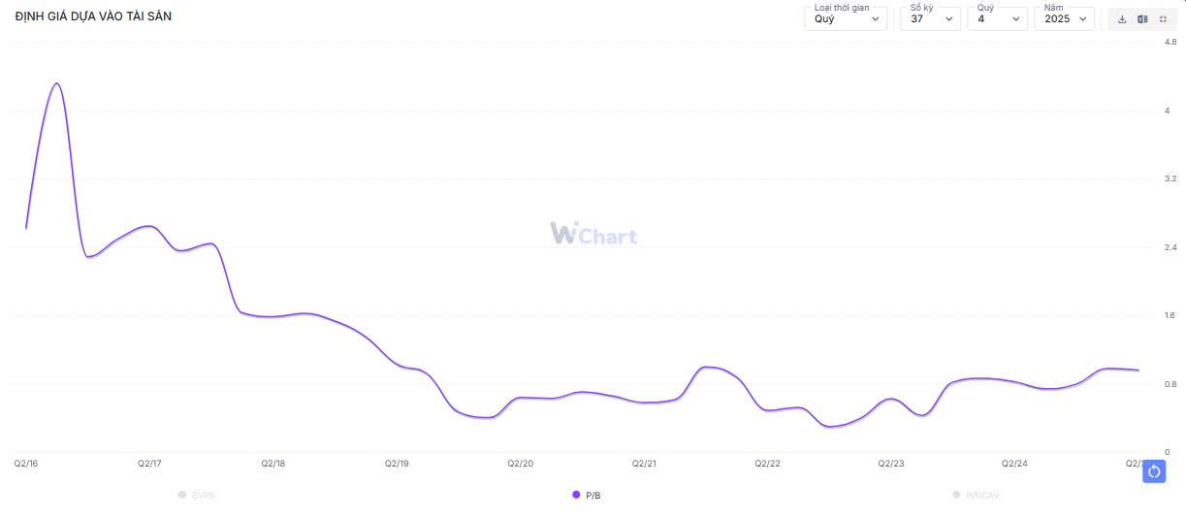Screen dimensions: 1186x517
Task: Open the Loại thời gian dropdown
Action: pos(846,18)
